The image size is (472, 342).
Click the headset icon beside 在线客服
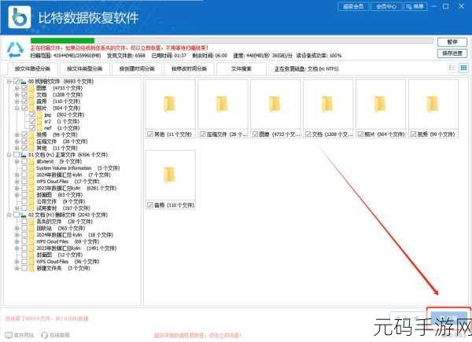[45, 335]
